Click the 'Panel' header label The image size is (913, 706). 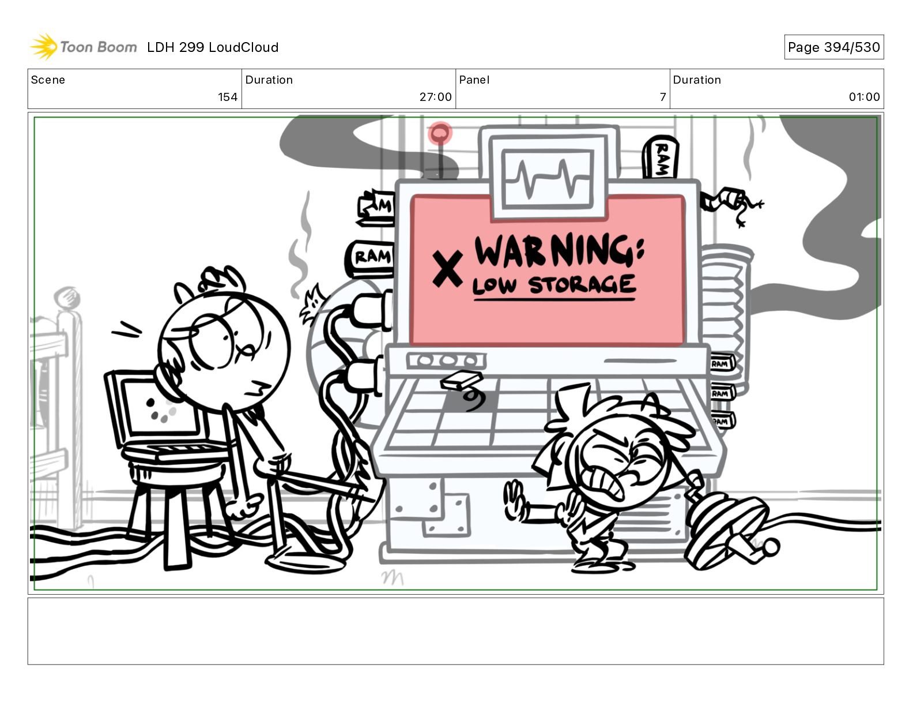[x=474, y=80]
